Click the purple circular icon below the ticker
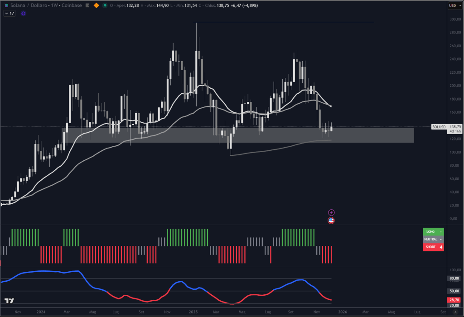The height and width of the screenshot is (317, 464). [23, 13]
